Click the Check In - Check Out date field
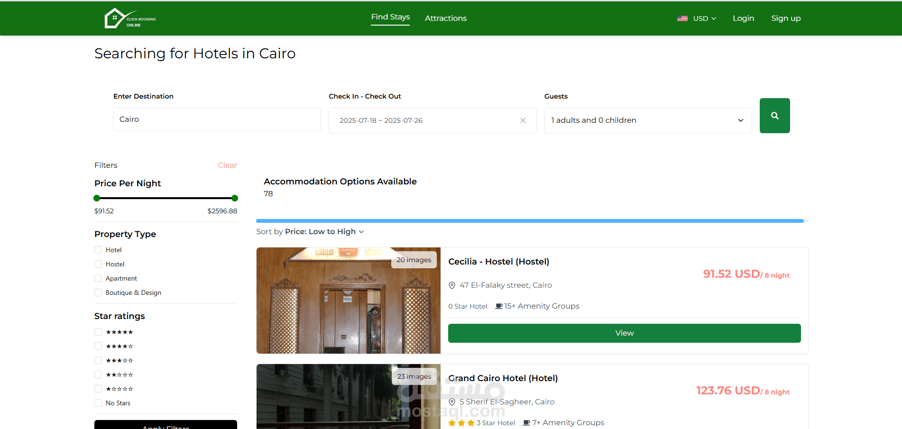 433,120
